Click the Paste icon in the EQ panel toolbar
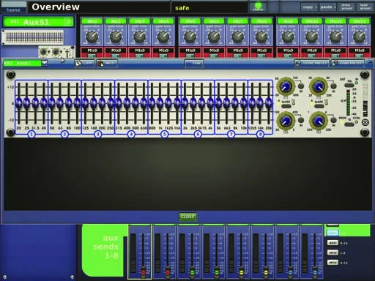375x281 pixels. coord(107,64)
